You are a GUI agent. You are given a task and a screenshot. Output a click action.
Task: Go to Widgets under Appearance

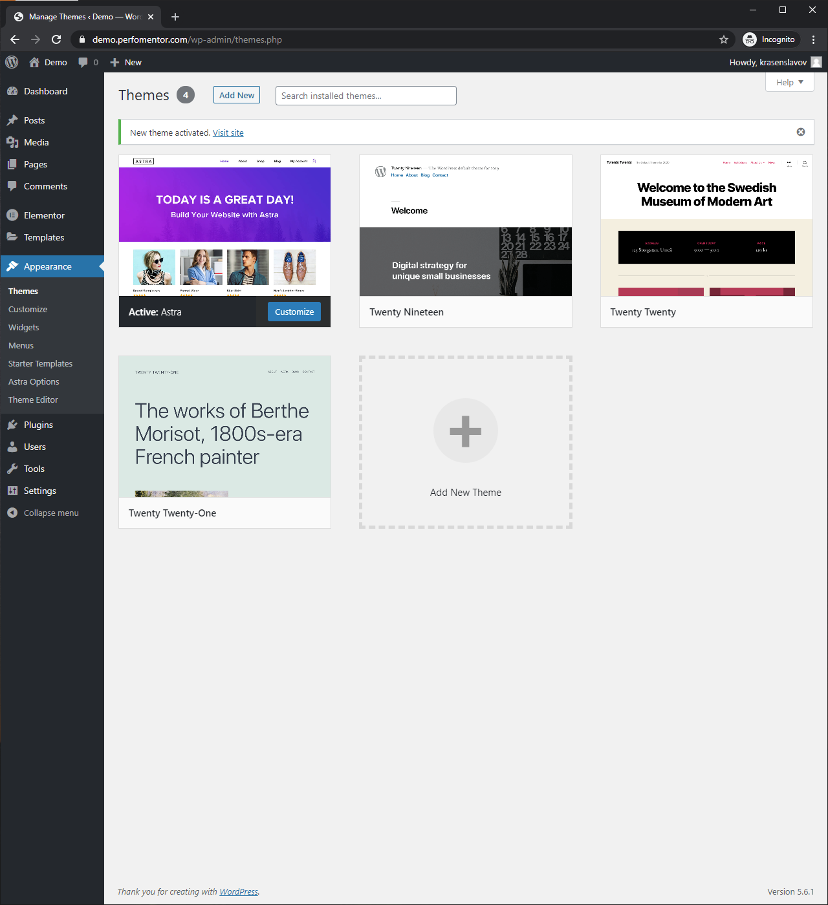coord(24,327)
